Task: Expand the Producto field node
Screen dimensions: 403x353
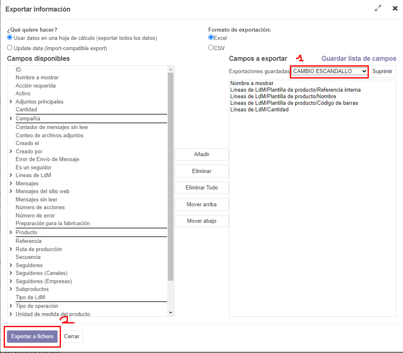Action: 11,232
